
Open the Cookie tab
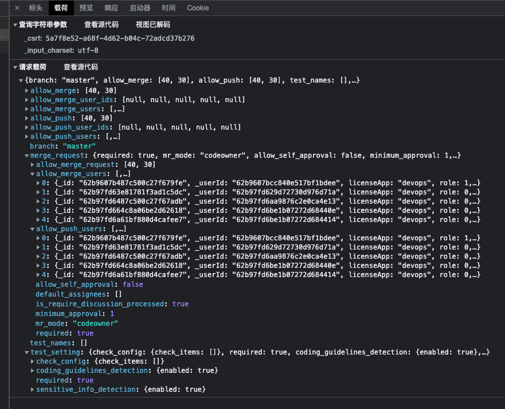(x=198, y=7)
